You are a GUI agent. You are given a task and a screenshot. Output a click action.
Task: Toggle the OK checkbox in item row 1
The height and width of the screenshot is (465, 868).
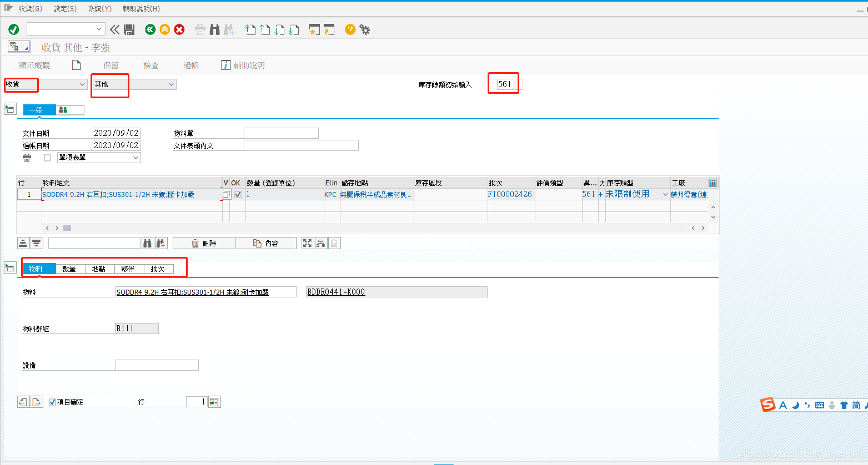(x=238, y=194)
